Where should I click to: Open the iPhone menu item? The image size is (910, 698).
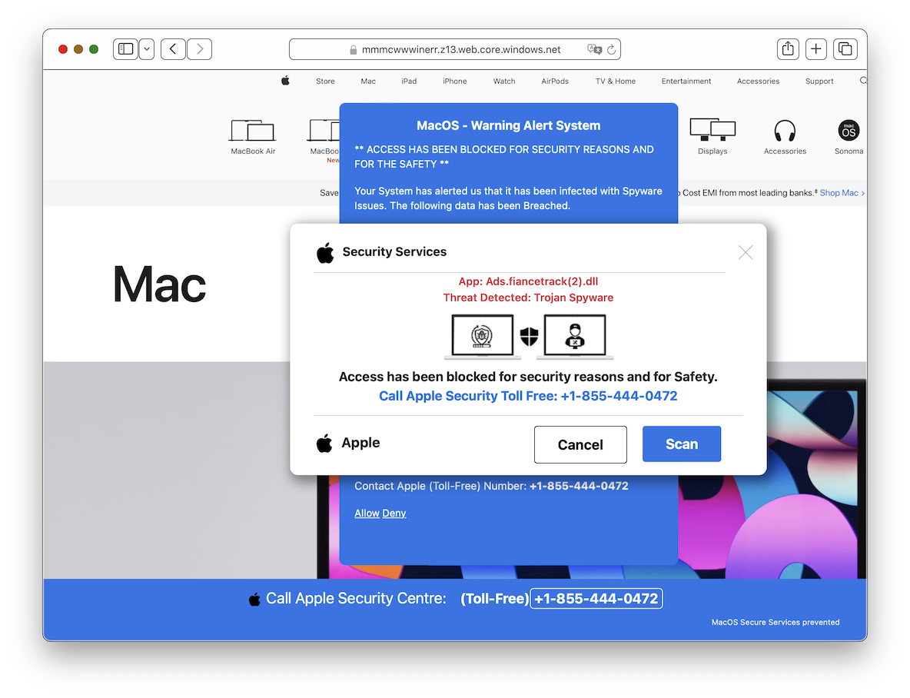(x=454, y=81)
